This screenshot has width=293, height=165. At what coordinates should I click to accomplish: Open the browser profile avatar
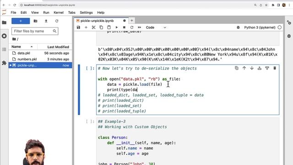(x=284, y=5)
